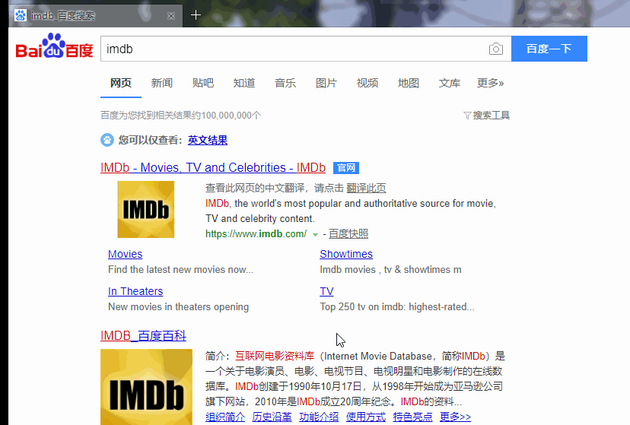Click 'New movies in theaters opening' text
Viewport: 630px width, 425px height.
(178, 307)
